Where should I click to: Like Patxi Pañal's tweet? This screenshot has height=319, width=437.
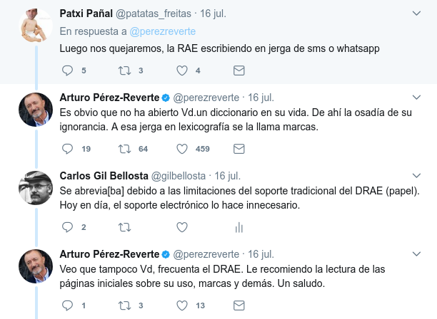point(181,70)
